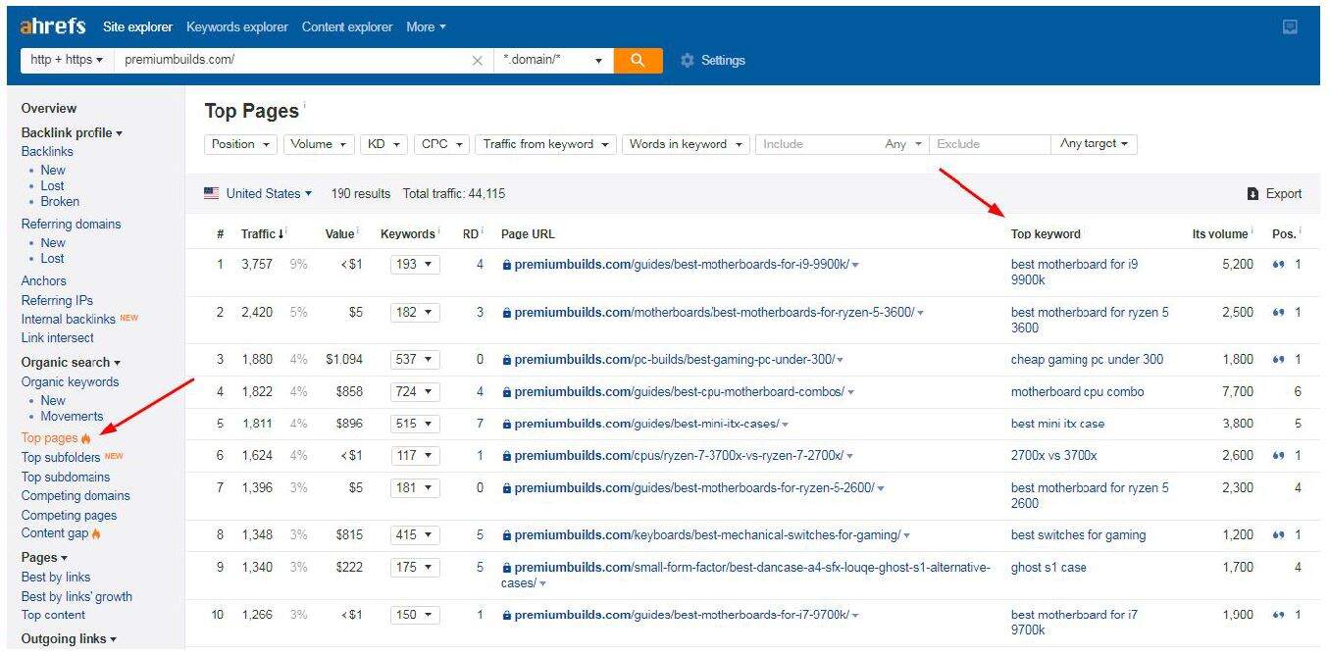Click SERP quote icon for first row position
1329x655 pixels.
pyautogui.click(x=1278, y=265)
